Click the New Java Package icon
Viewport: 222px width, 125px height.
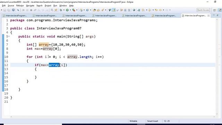pyautogui.click(x=81, y=10)
